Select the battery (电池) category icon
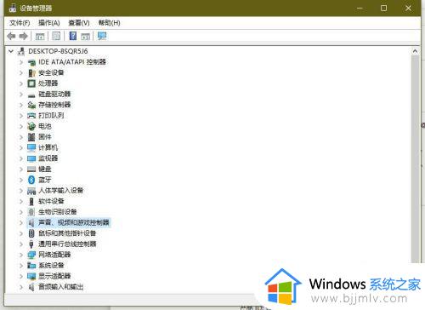The width and height of the screenshot is (425, 310). pyautogui.click(x=31, y=126)
